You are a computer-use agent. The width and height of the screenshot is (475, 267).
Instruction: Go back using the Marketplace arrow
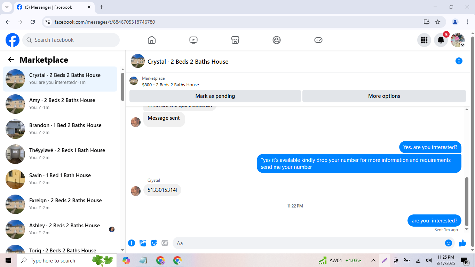tap(11, 60)
